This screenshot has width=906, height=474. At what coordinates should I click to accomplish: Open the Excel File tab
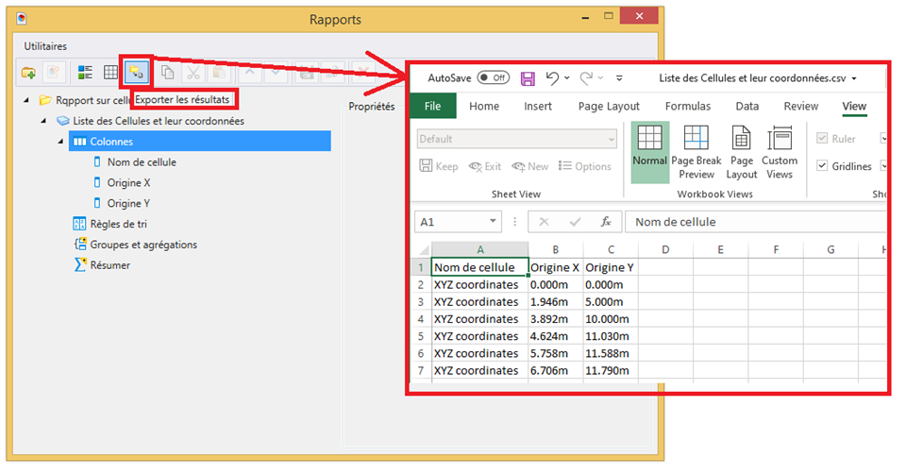pyautogui.click(x=433, y=107)
